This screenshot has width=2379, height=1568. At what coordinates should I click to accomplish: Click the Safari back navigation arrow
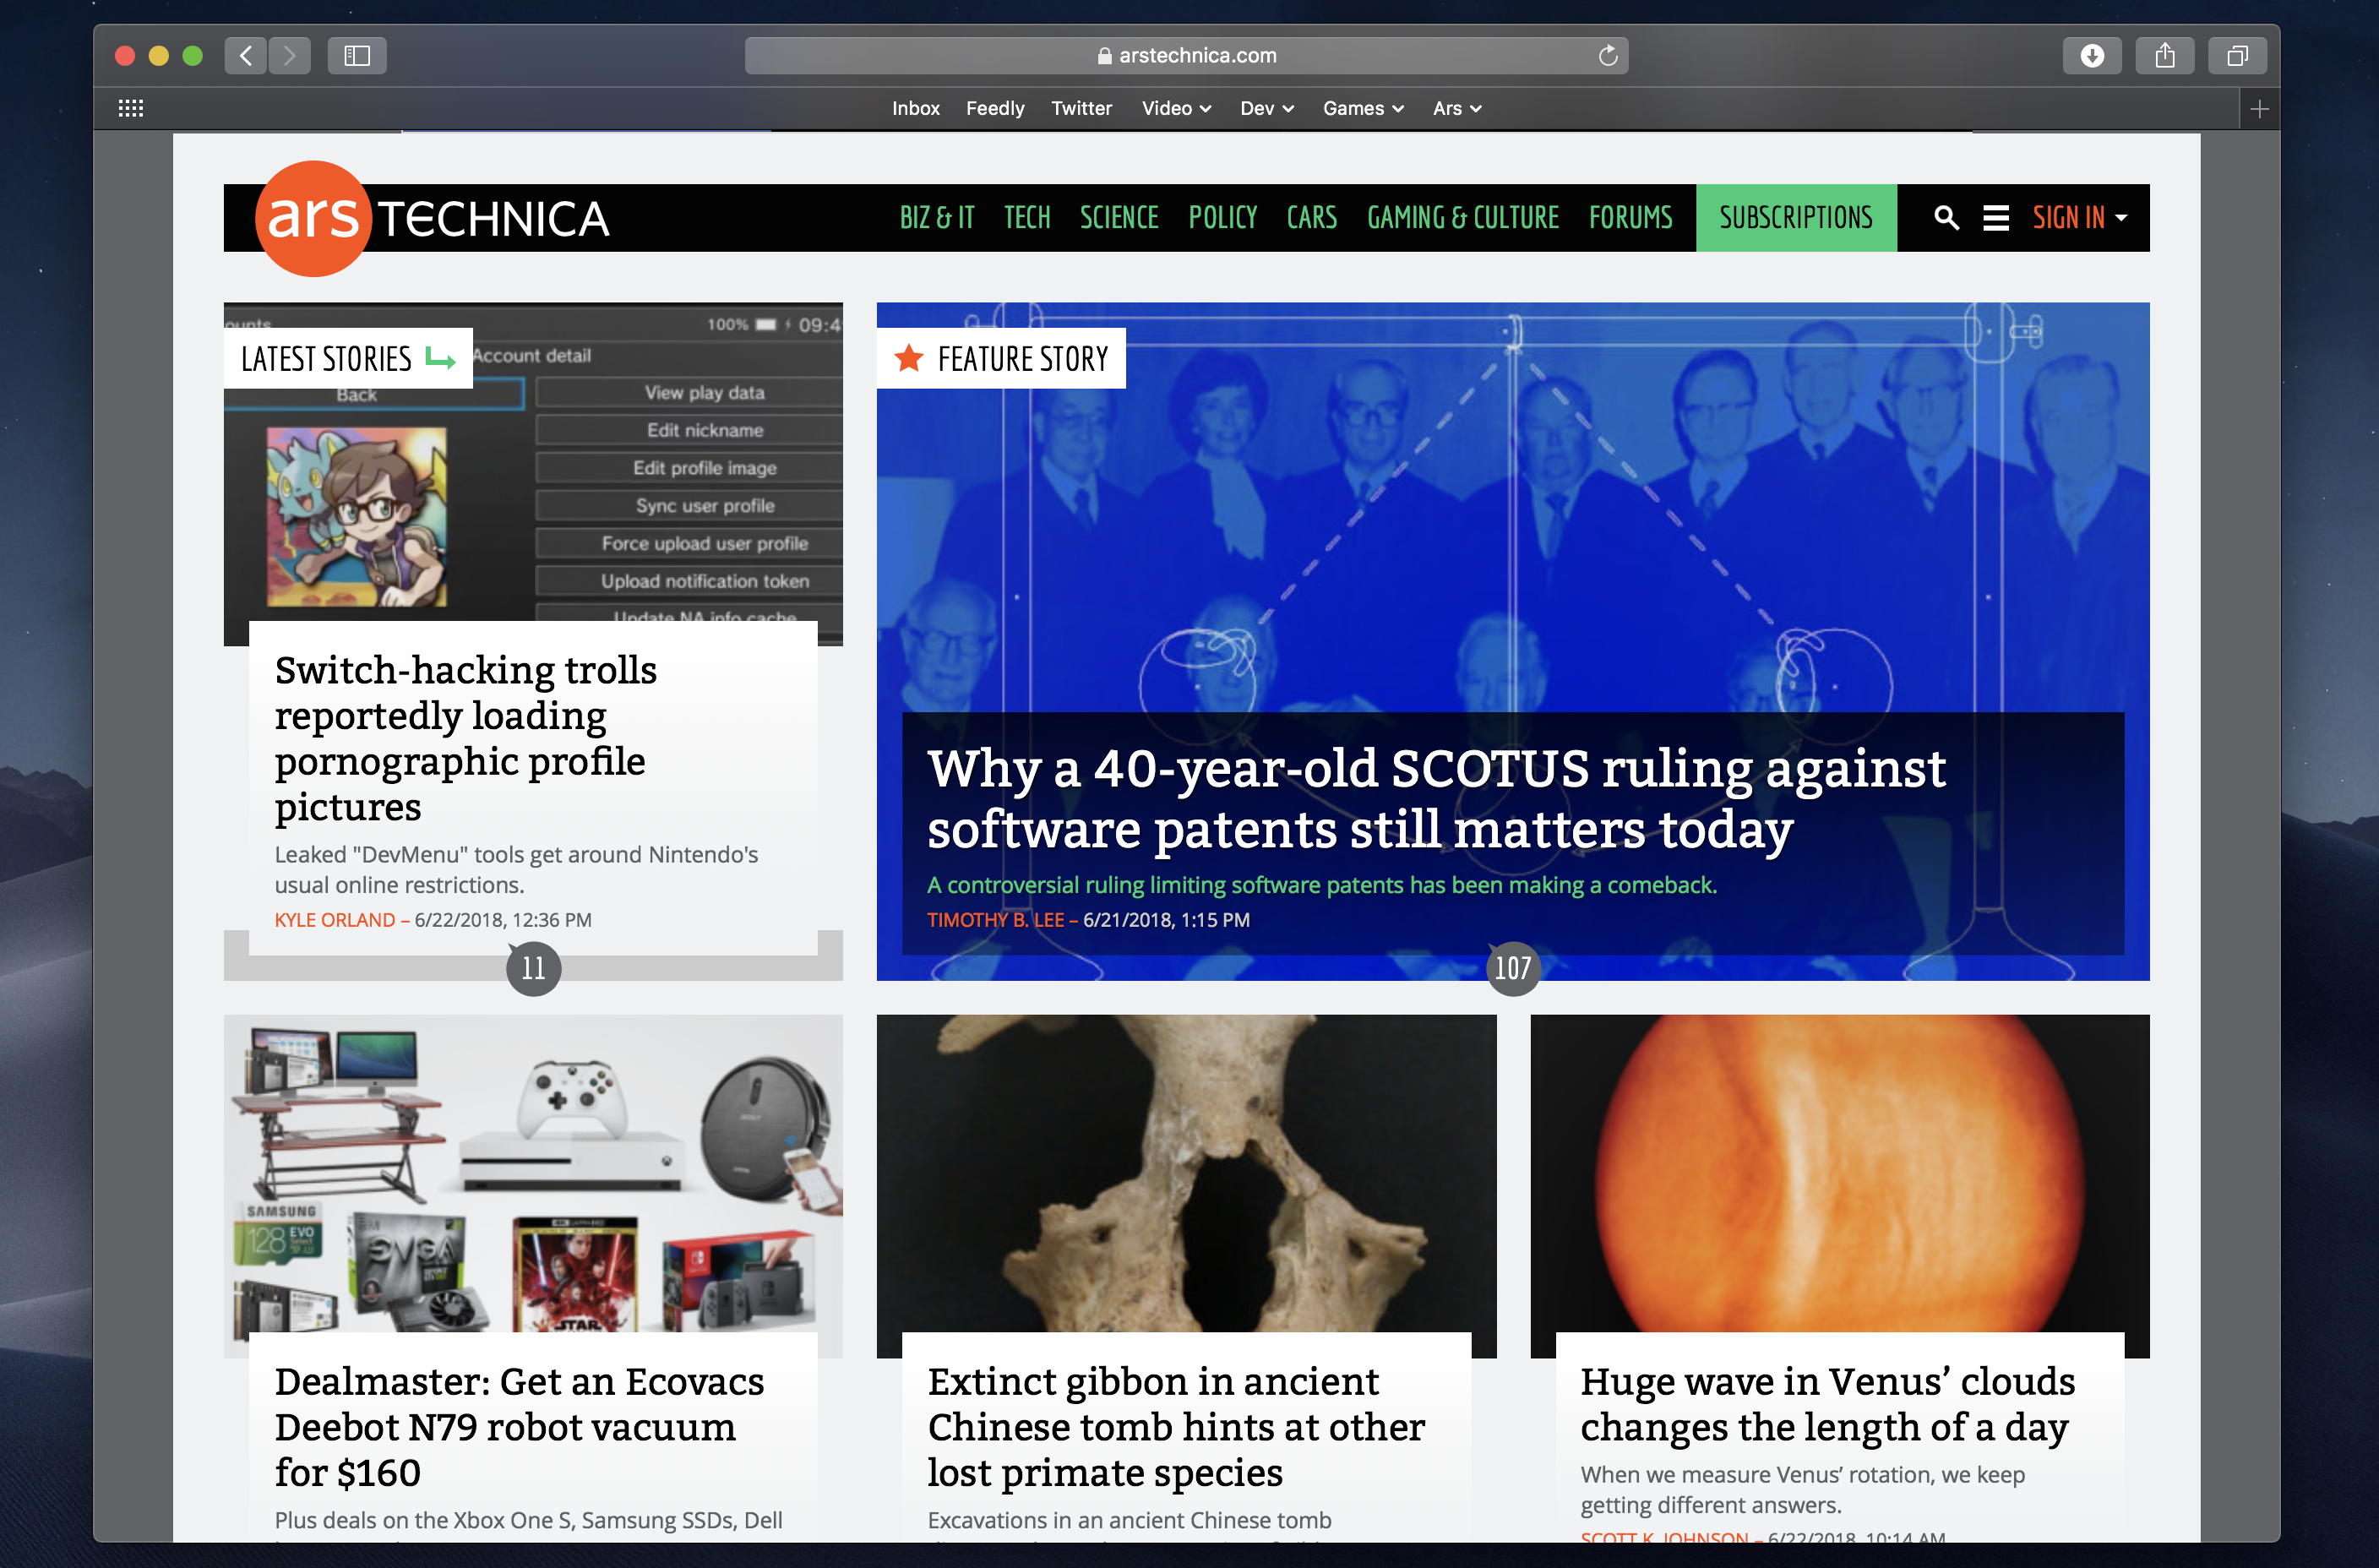click(246, 56)
